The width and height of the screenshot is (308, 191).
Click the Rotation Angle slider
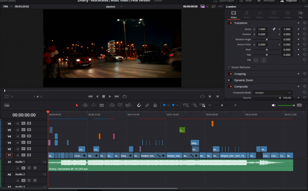pos(266,39)
